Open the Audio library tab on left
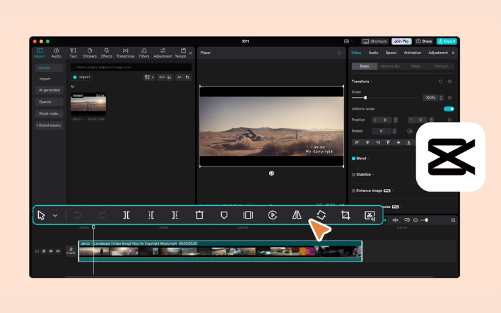This screenshot has height=313, width=501. pos(56,53)
